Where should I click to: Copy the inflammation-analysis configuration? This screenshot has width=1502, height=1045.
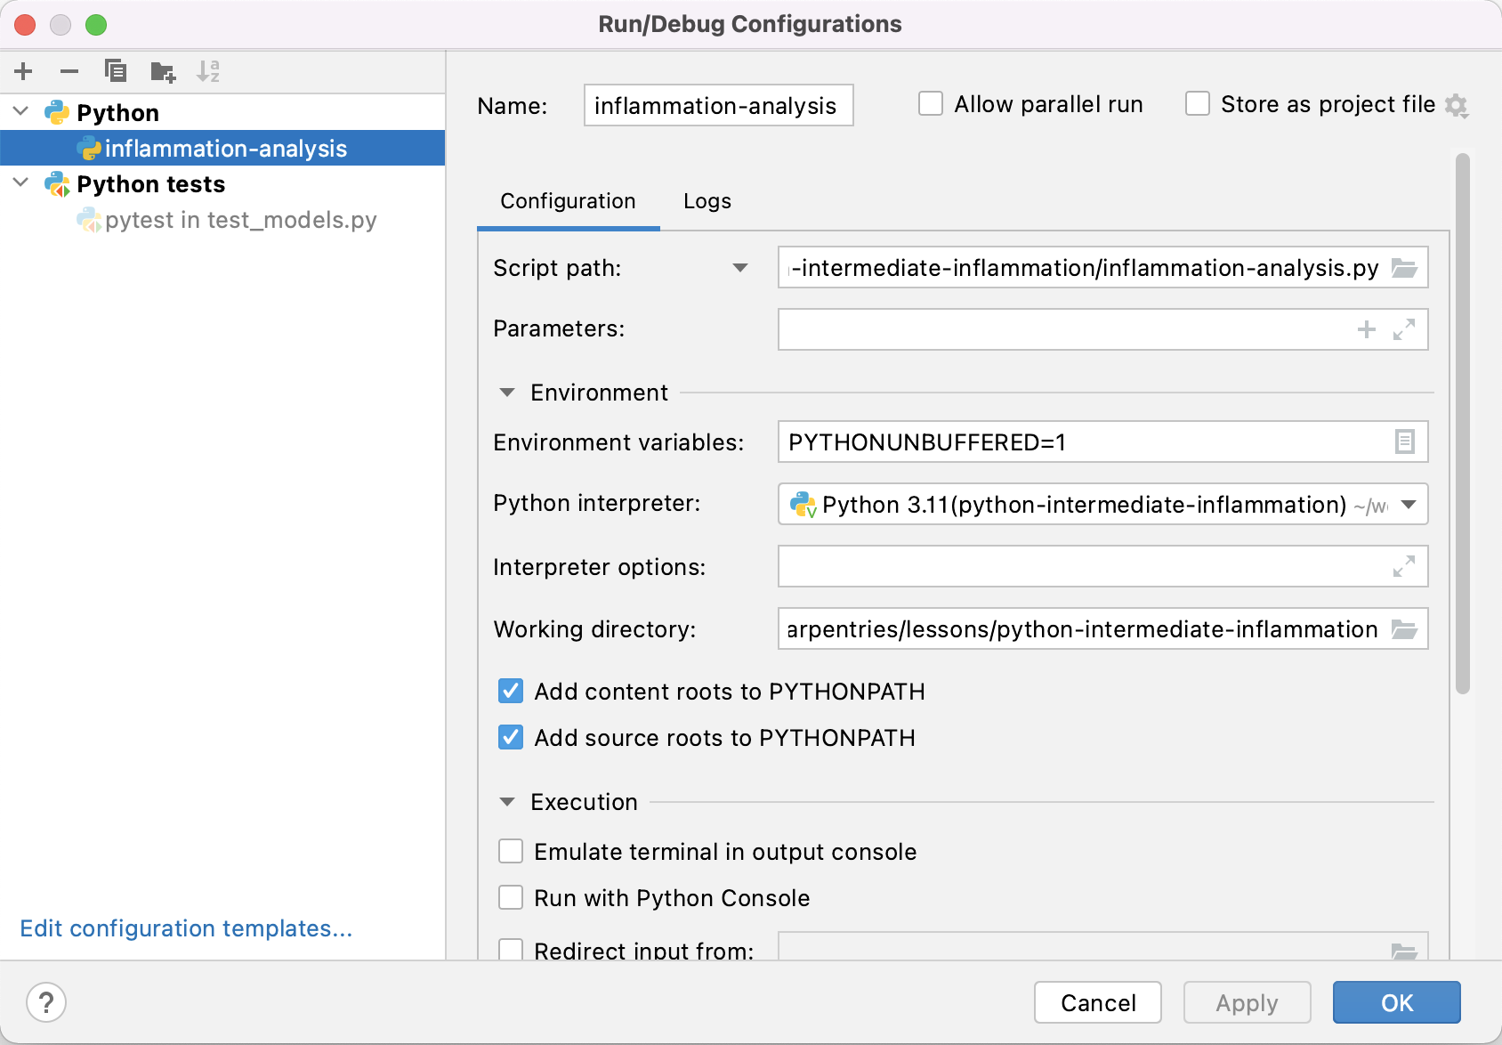pyautogui.click(x=116, y=71)
